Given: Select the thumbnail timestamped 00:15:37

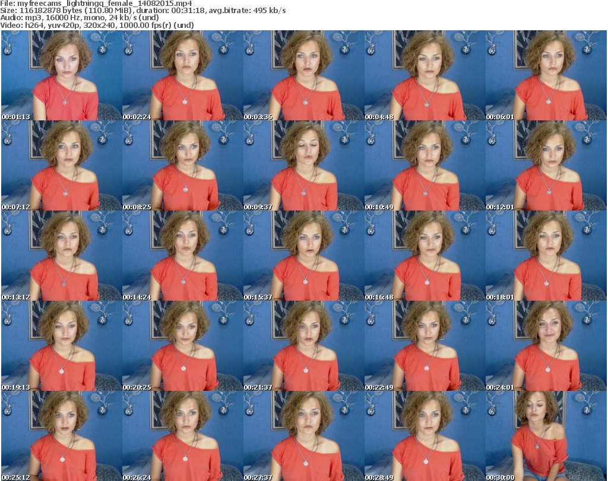Looking at the screenshot, I should click(x=303, y=256).
